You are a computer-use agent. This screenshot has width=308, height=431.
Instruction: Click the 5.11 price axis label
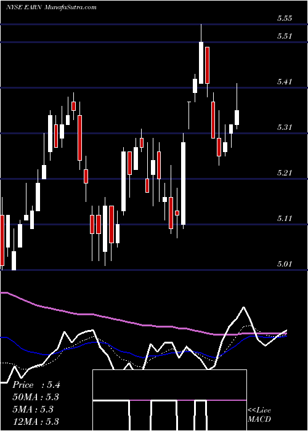click(284, 219)
